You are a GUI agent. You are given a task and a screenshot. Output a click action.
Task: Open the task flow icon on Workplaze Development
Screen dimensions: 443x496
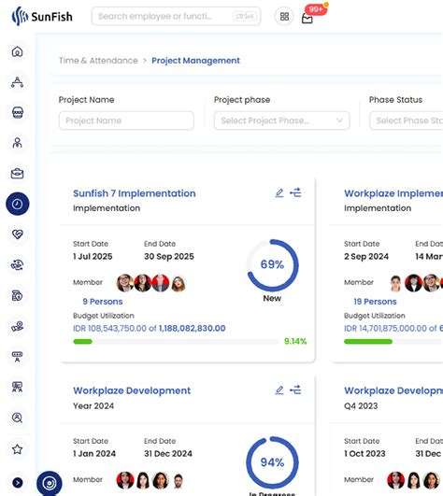coord(295,390)
